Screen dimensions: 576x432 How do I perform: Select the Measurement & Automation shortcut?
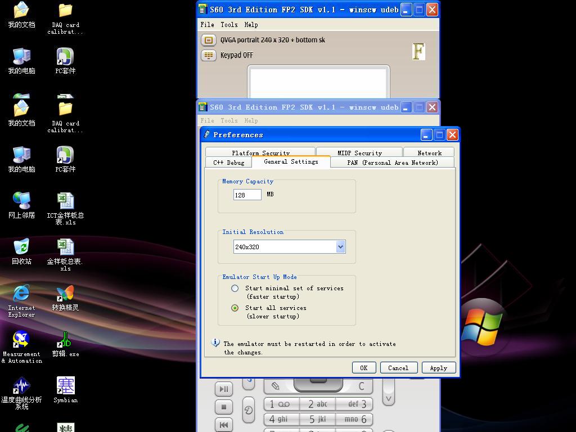click(22, 347)
